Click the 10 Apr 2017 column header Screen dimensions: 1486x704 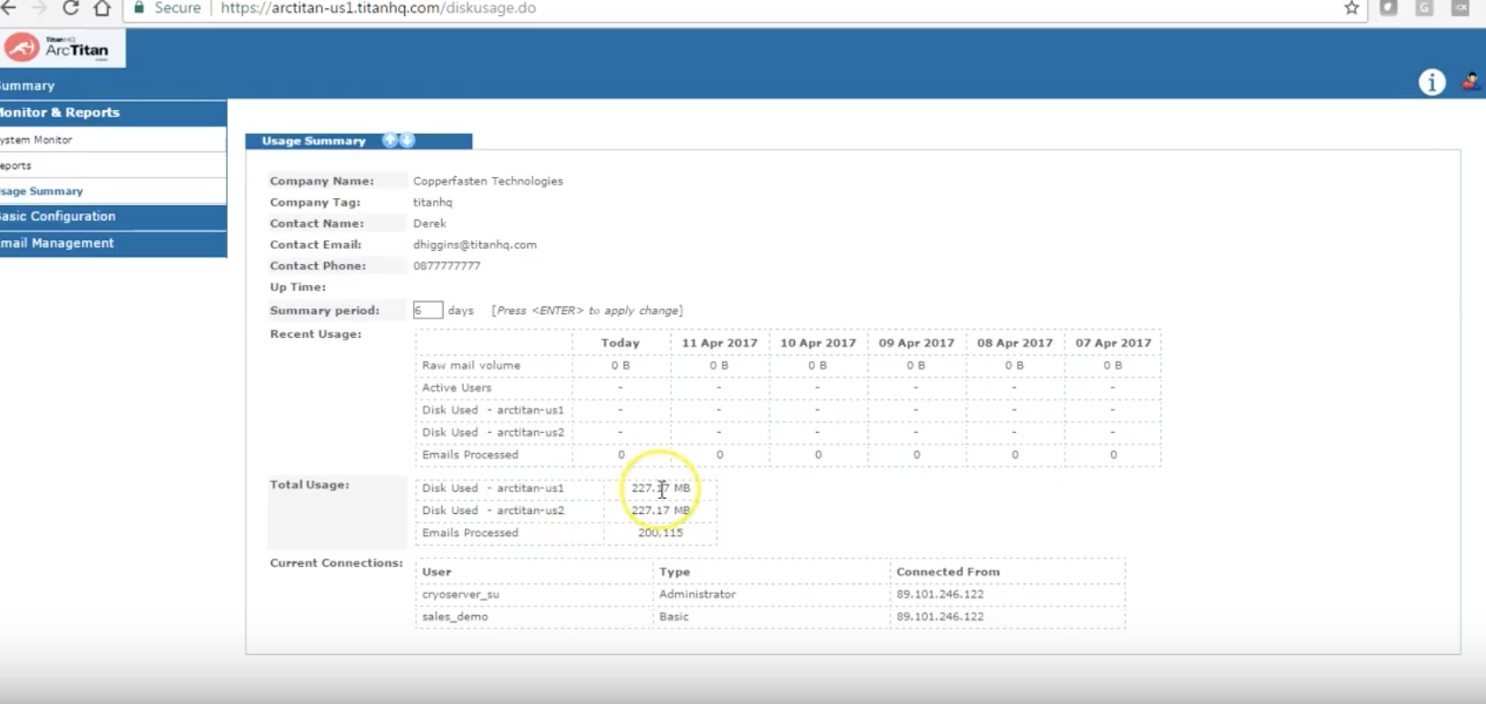[x=818, y=343]
